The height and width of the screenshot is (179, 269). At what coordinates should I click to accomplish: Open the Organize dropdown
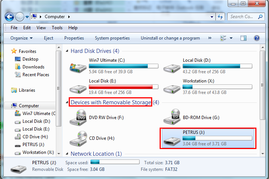(x=21, y=38)
